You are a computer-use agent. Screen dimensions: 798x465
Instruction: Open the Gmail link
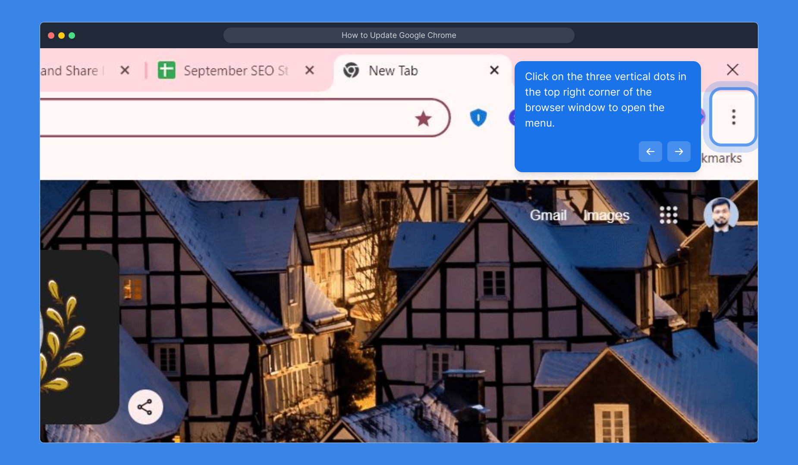coord(548,215)
